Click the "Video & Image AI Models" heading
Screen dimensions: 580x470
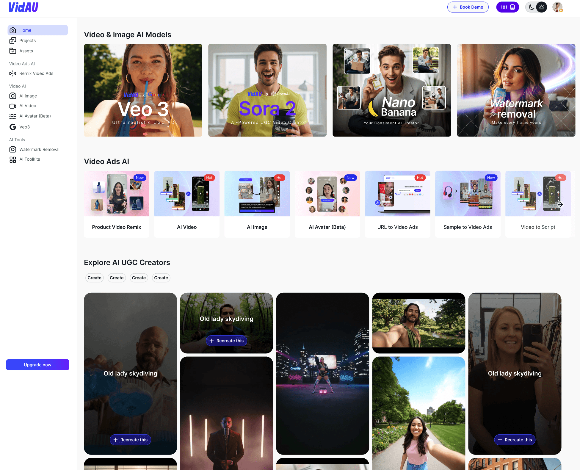tap(128, 35)
